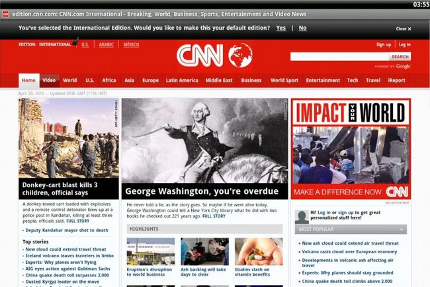Click the Sign up link in the header
The image size is (430, 287).
coord(384,45)
